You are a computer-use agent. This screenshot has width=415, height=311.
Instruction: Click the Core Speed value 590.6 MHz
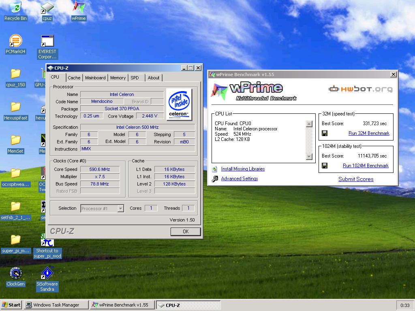100,169
